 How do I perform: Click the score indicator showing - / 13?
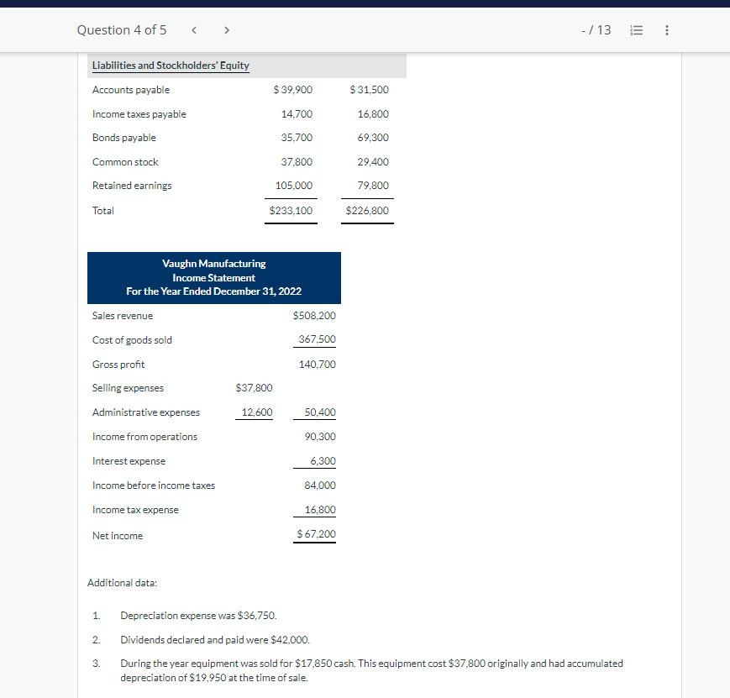(596, 29)
